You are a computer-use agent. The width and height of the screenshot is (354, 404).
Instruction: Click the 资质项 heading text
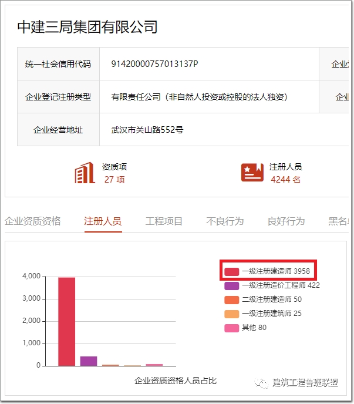coord(114,167)
